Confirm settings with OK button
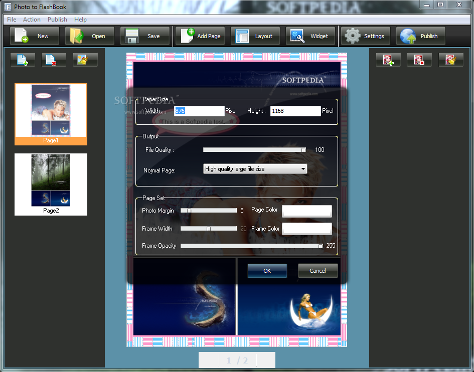 coord(267,271)
